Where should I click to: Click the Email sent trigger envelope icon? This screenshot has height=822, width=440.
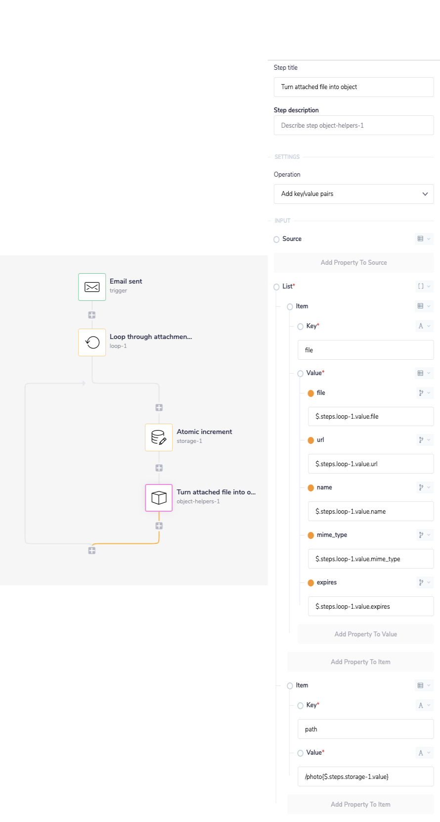pos(92,287)
